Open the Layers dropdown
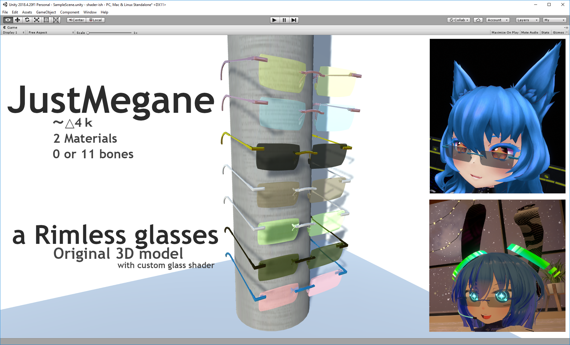This screenshot has width=570, height=345. tap(528, 20)
